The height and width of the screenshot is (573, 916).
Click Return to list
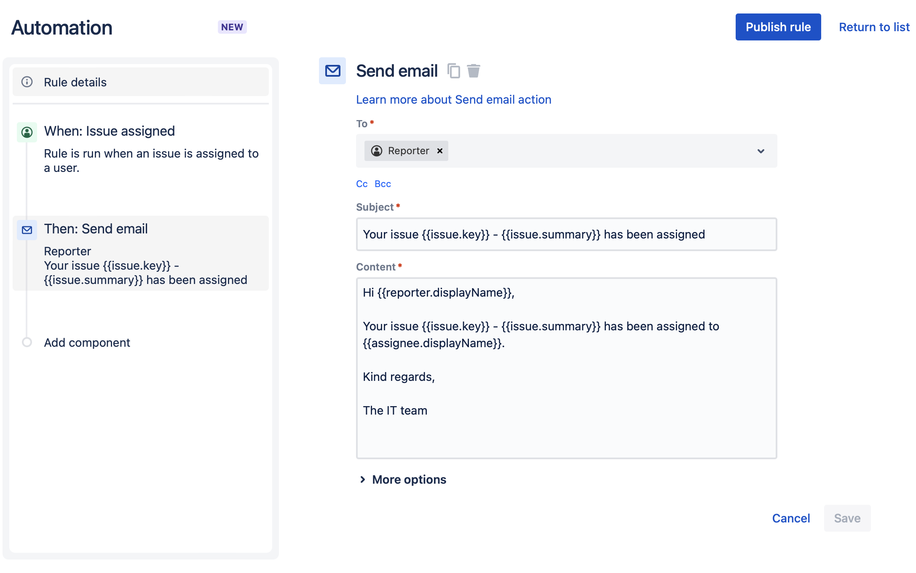point(874,27)
